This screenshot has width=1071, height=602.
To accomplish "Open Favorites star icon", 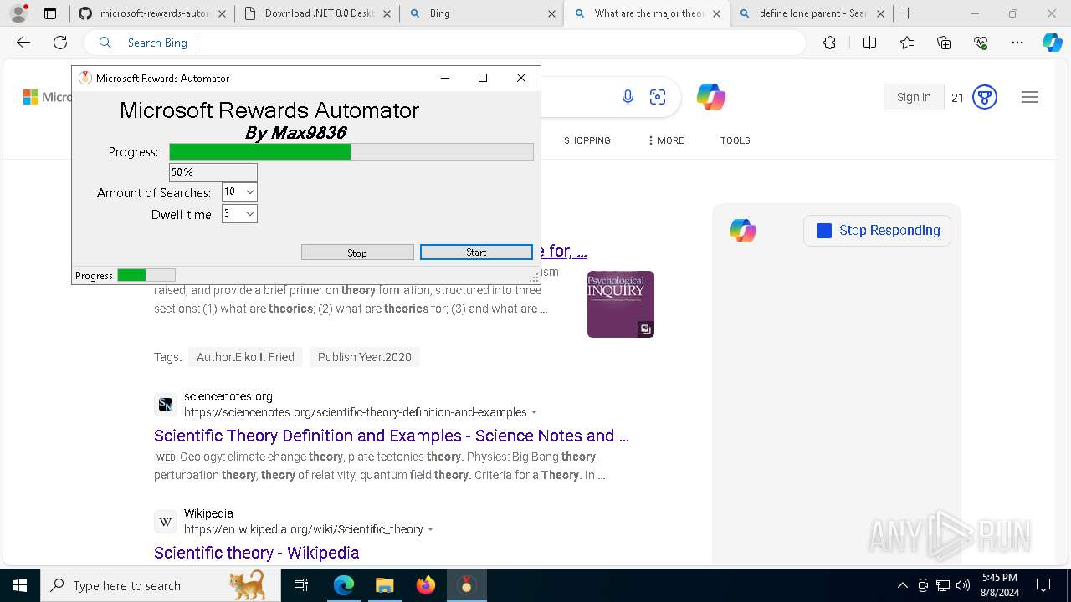I will [x=907, y=43].
